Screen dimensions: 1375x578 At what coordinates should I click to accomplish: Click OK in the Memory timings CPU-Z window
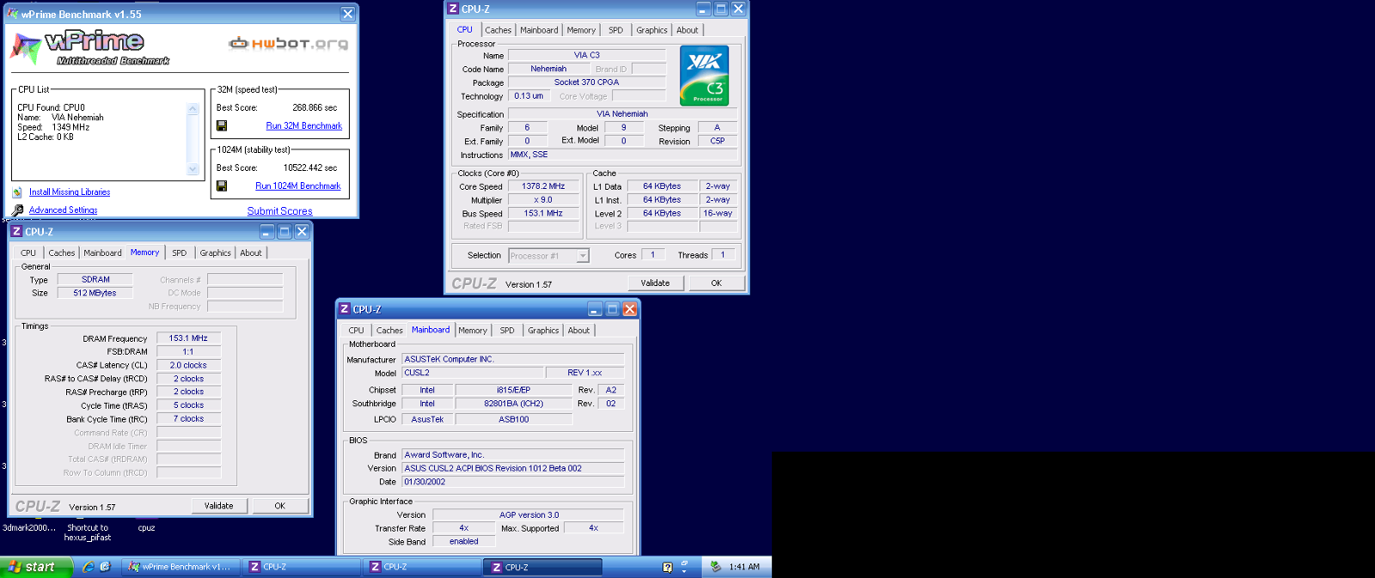[279, 506]
